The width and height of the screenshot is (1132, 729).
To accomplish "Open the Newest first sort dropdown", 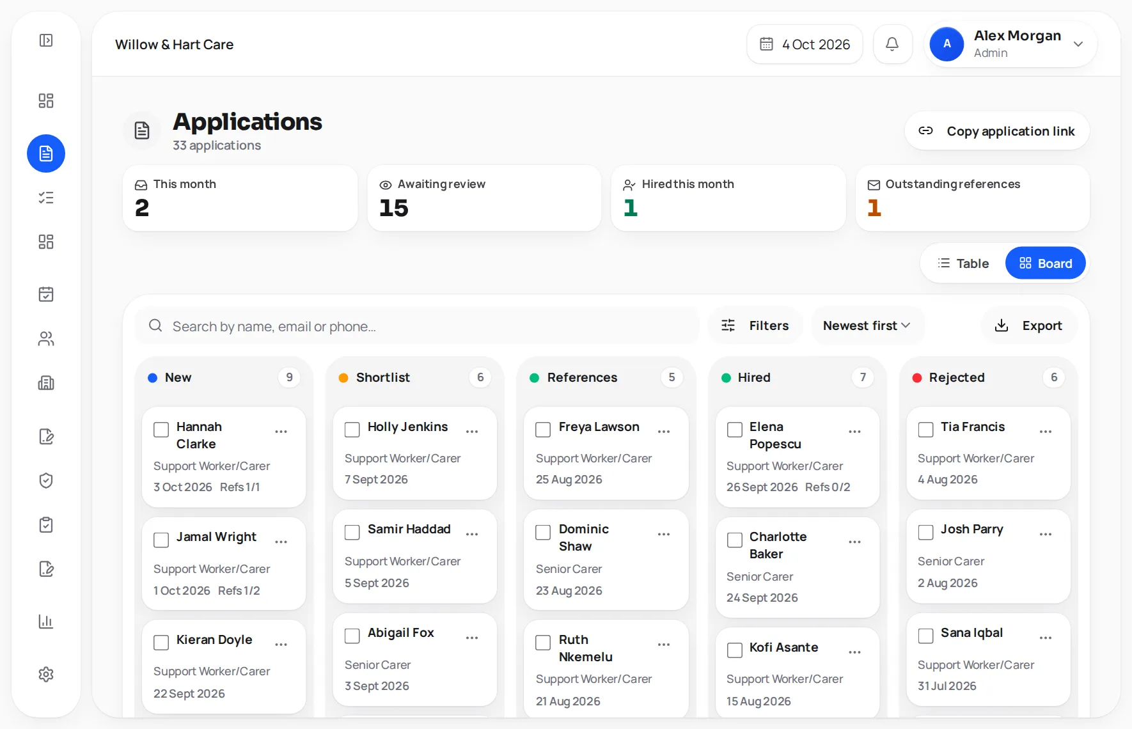I will (x=866, y=325).
